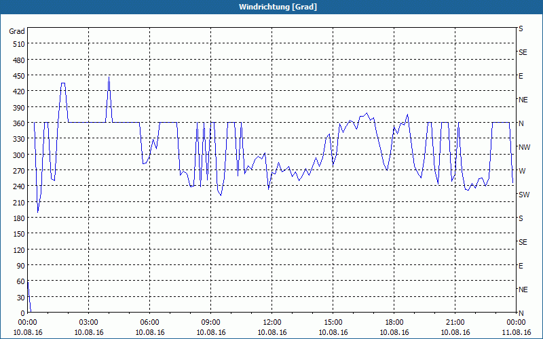Click the 10.08.16 date under 12:00
The image size is (543, 339).
tap(272, 332)
